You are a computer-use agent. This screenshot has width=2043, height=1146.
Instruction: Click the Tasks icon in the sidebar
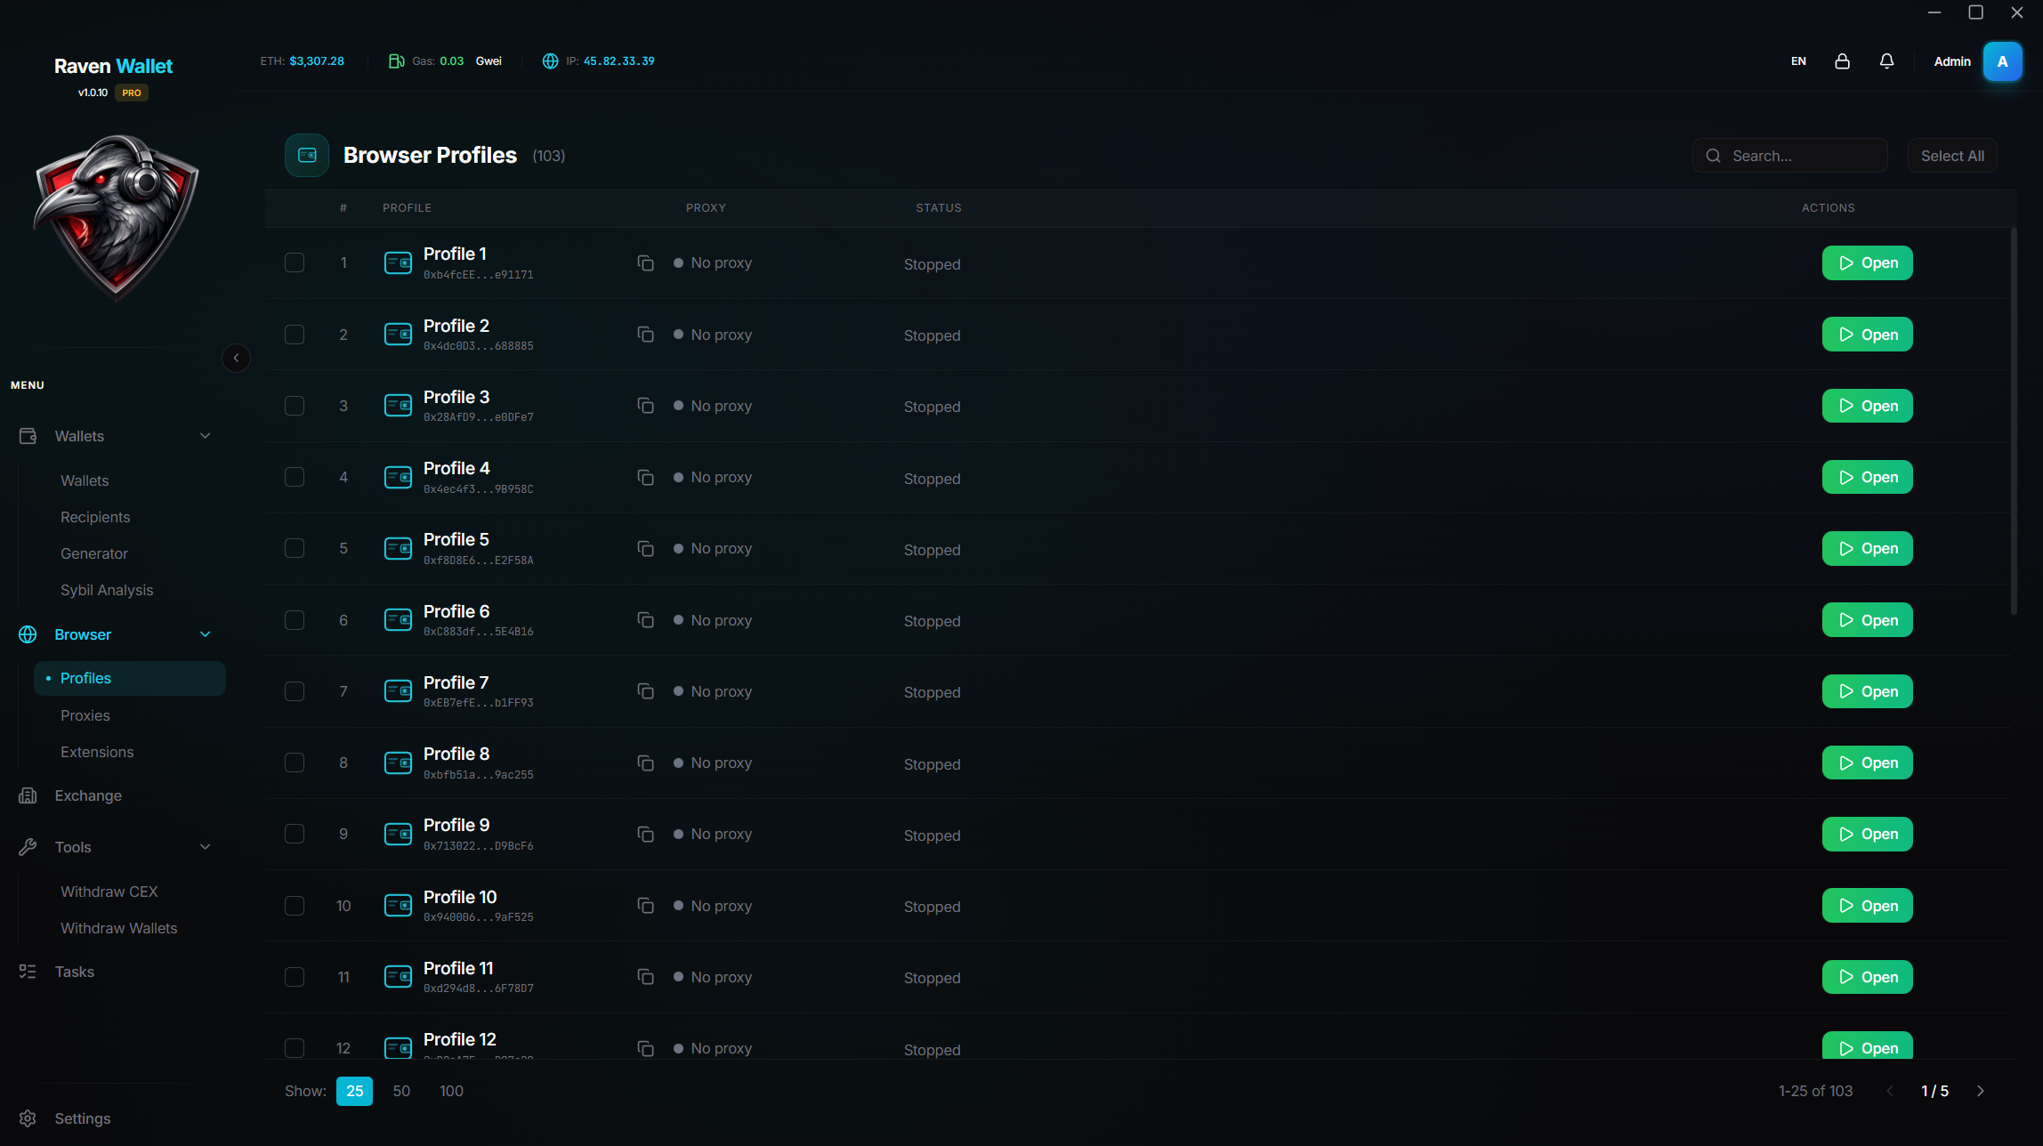click(28, 971)
